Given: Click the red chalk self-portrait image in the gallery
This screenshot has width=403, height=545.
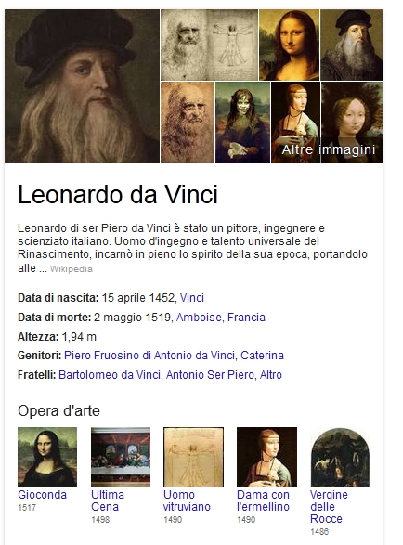Looking at the screenshot, I should point(188,123).
